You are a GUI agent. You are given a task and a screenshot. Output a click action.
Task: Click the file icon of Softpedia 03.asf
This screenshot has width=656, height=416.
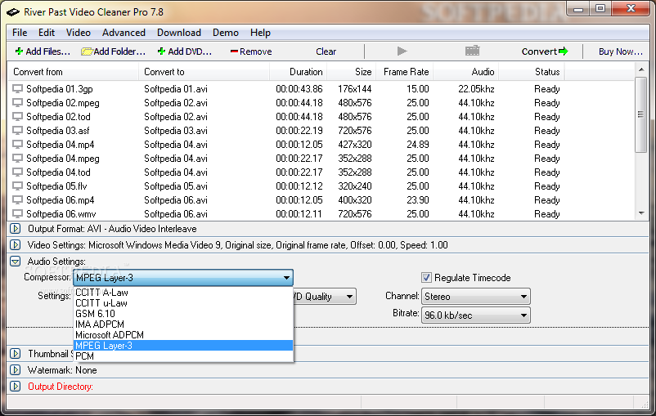tap(17, 131)
